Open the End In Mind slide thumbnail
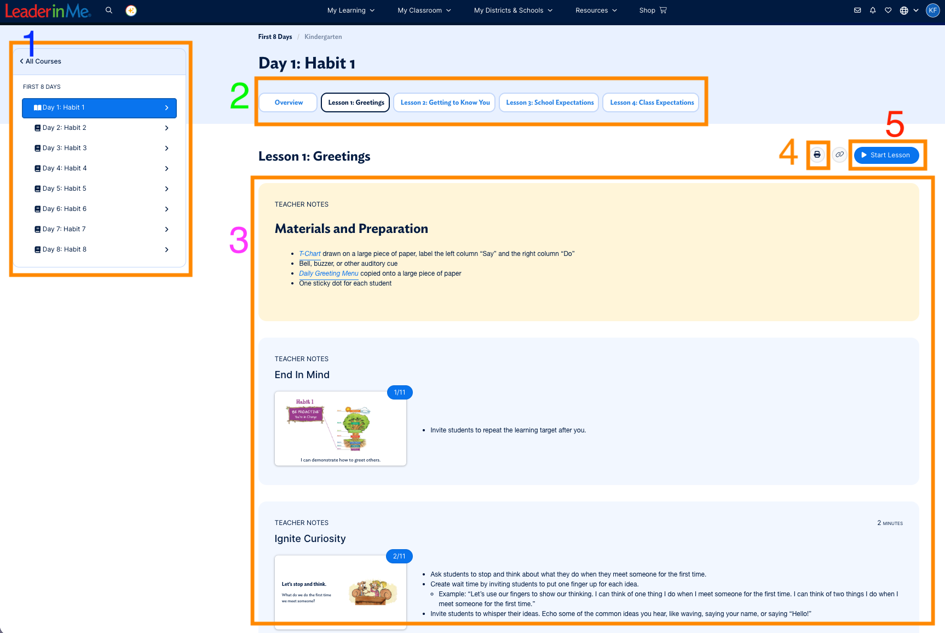 coord(340,429)
